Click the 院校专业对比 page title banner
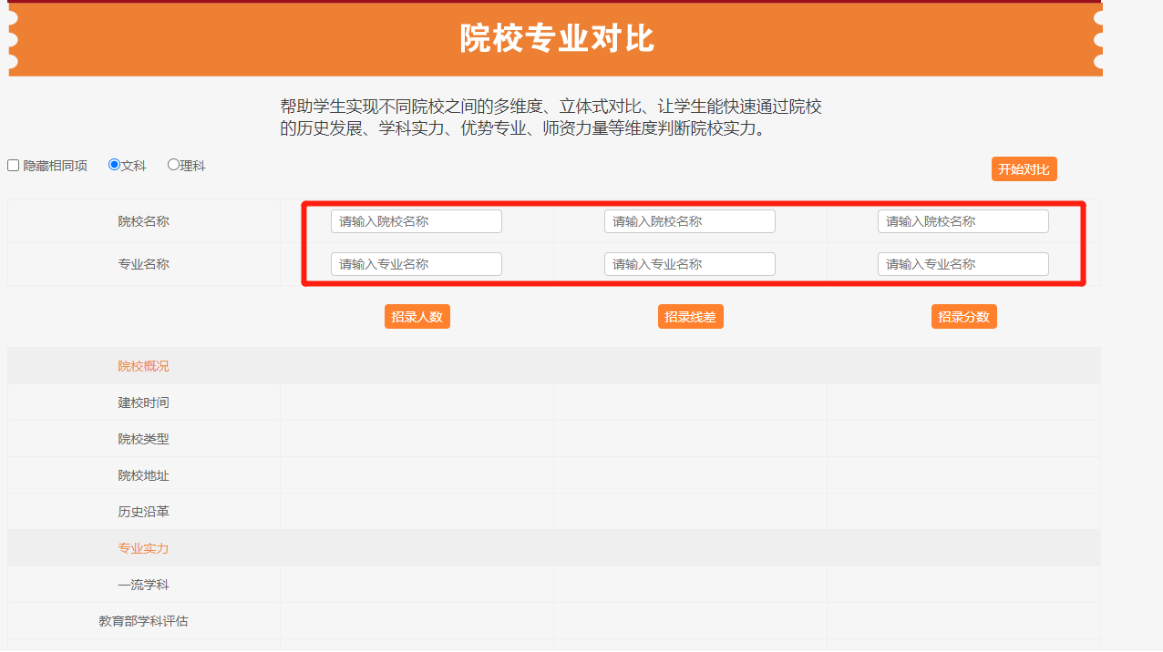 click(x=556, y=39)
